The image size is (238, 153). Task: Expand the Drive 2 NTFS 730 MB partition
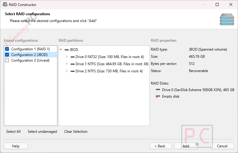point(66,71)
